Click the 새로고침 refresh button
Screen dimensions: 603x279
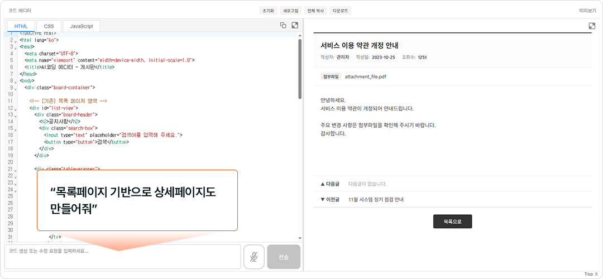pyautogui.click(x=291, y=11)
